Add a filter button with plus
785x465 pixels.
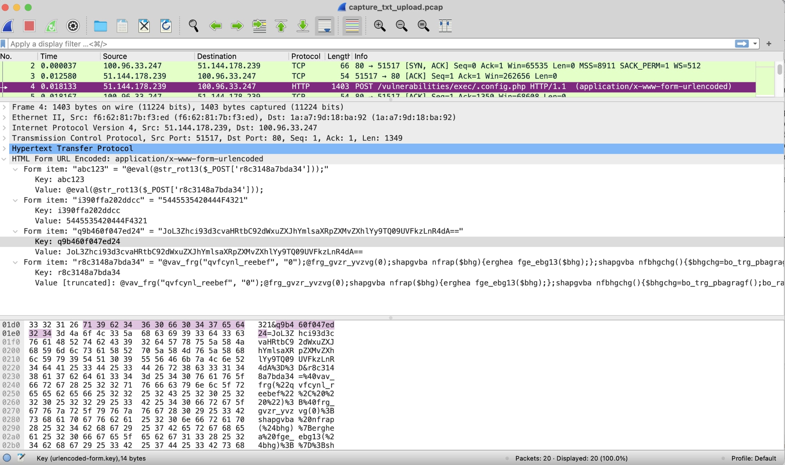pyautogui.click(x=769, y=44)
